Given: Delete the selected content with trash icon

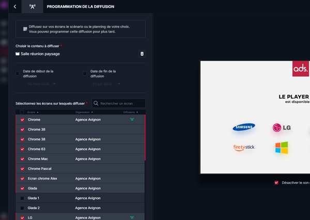Looking at the screenshot, I should pyautogui.click(x=142, y=54).
